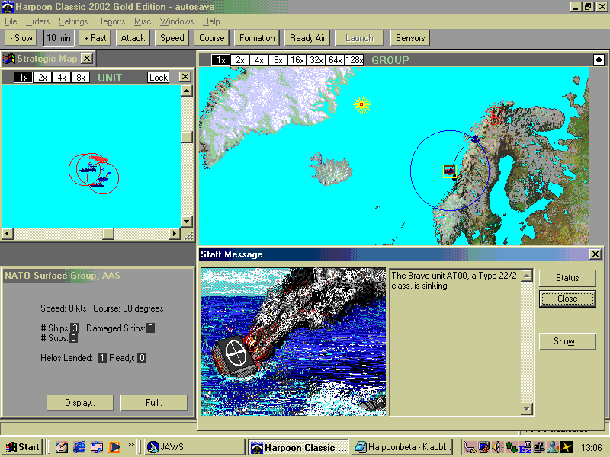Set group map zoom to 2x

point(239,60)
